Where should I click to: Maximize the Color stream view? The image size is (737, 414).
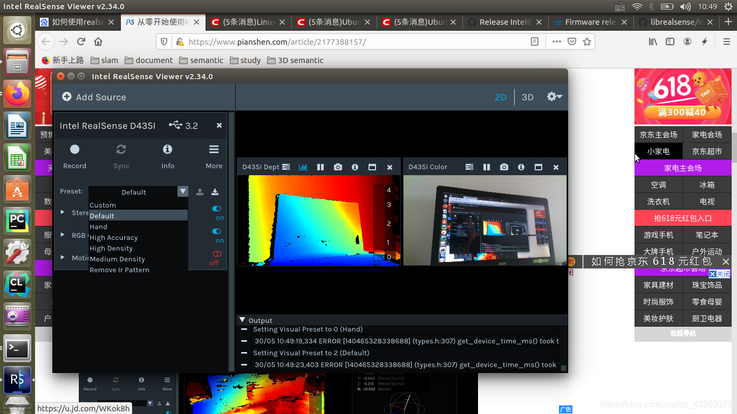538,167
